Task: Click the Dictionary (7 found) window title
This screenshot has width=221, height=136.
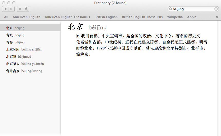Action: click(110, 3)
